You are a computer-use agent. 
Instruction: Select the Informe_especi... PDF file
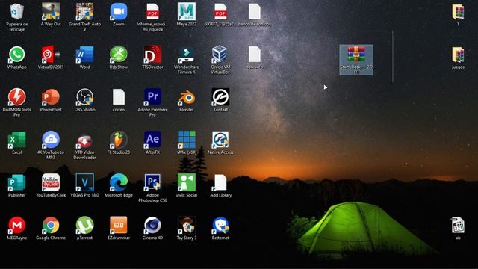click(152, 12)
